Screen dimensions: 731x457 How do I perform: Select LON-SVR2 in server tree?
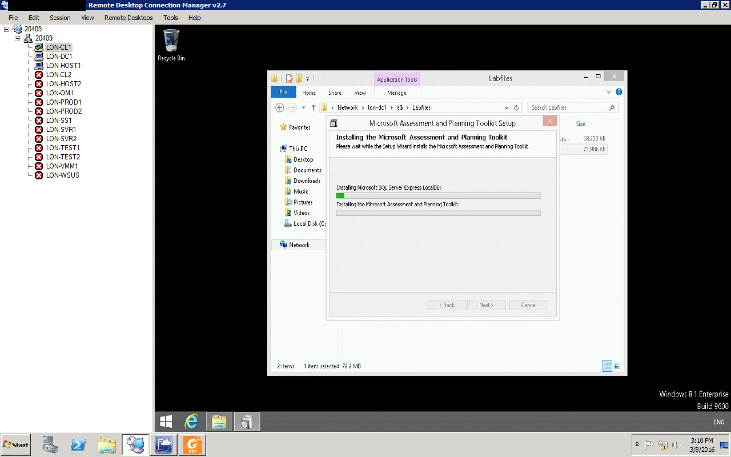pyautogui.click(x=61, y=139)
